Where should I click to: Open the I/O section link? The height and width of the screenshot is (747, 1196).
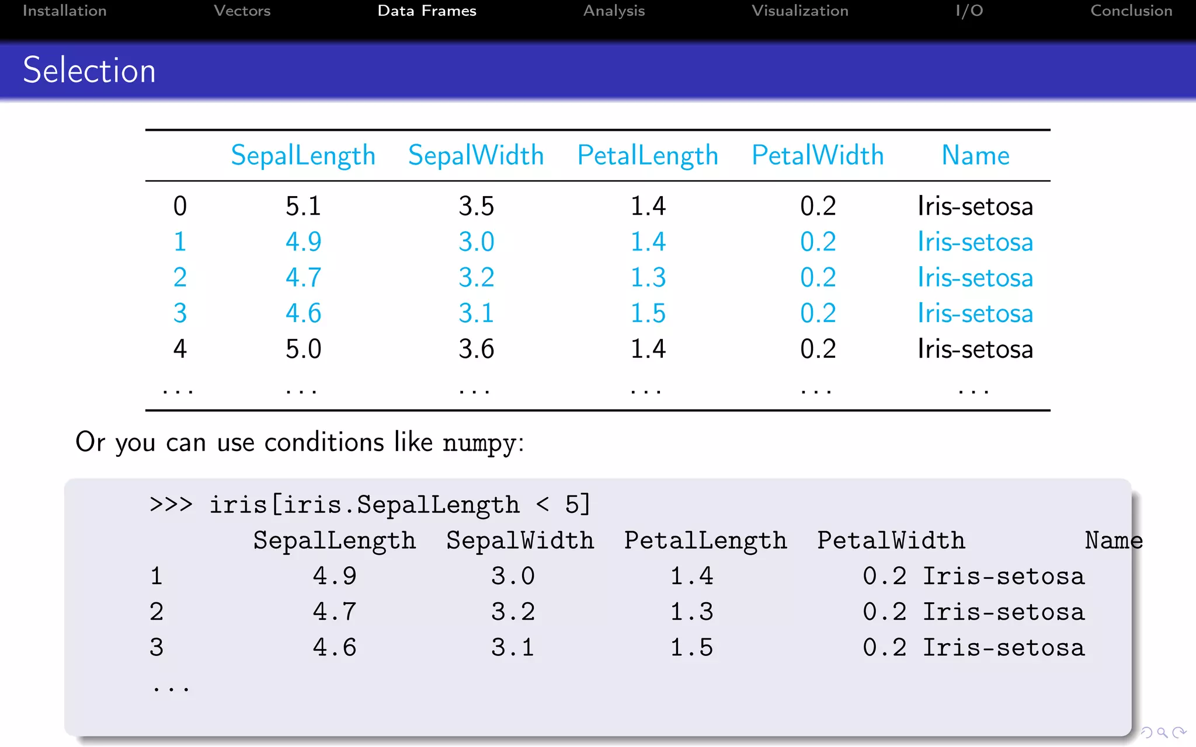(969, 11)
